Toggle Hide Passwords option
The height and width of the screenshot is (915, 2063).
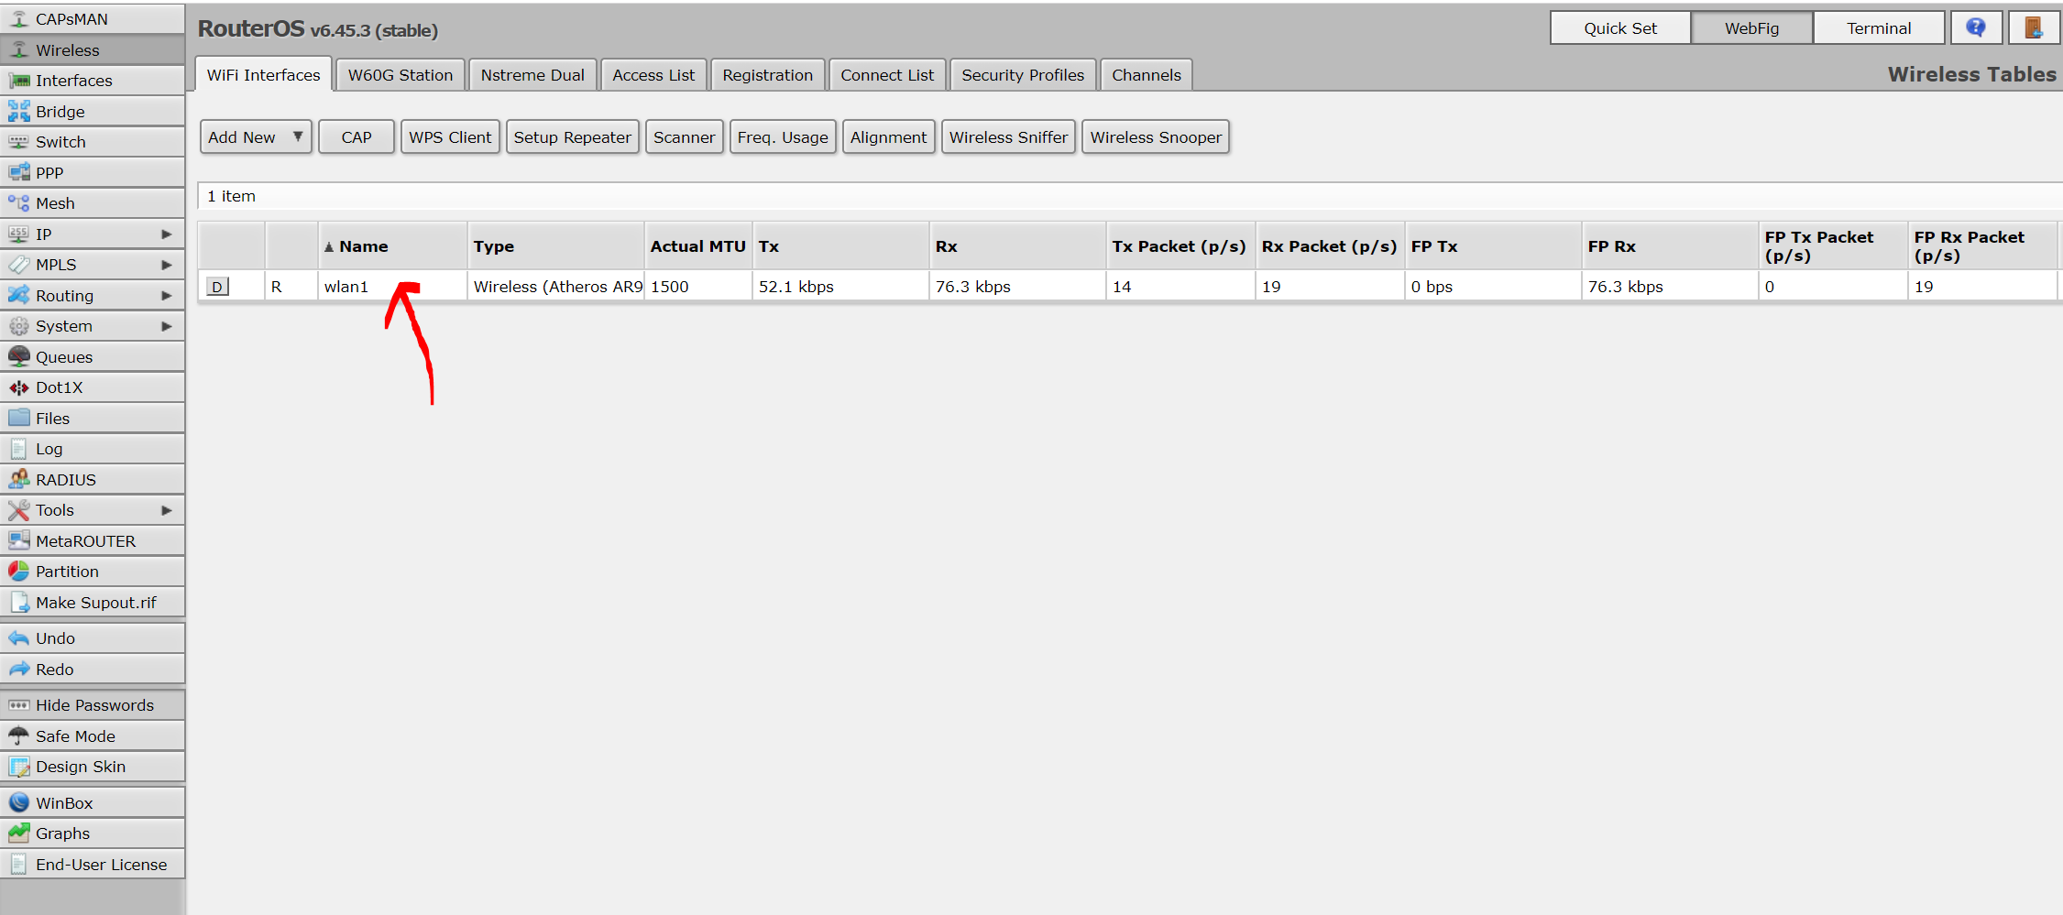point(93,705)
